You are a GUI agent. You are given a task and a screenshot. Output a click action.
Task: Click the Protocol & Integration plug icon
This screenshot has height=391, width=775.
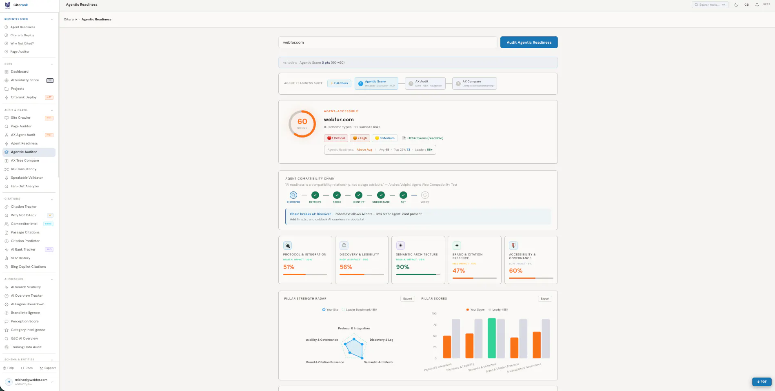(288, 246)
